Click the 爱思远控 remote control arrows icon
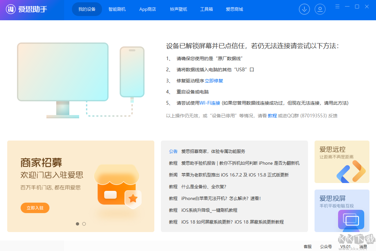 (351, 171)
